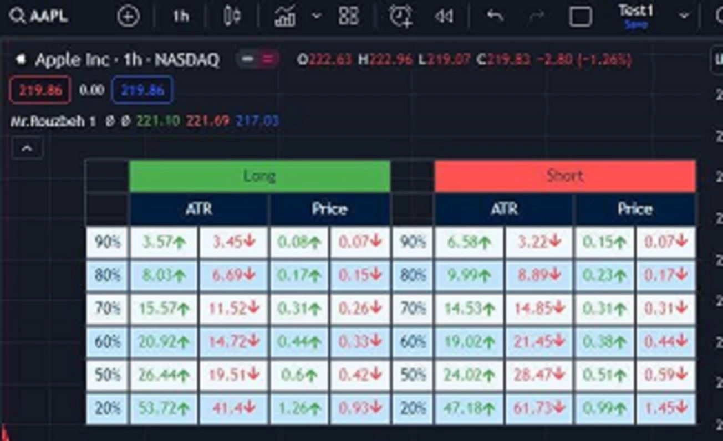Click the 61.73 down cell

point(539,409)
